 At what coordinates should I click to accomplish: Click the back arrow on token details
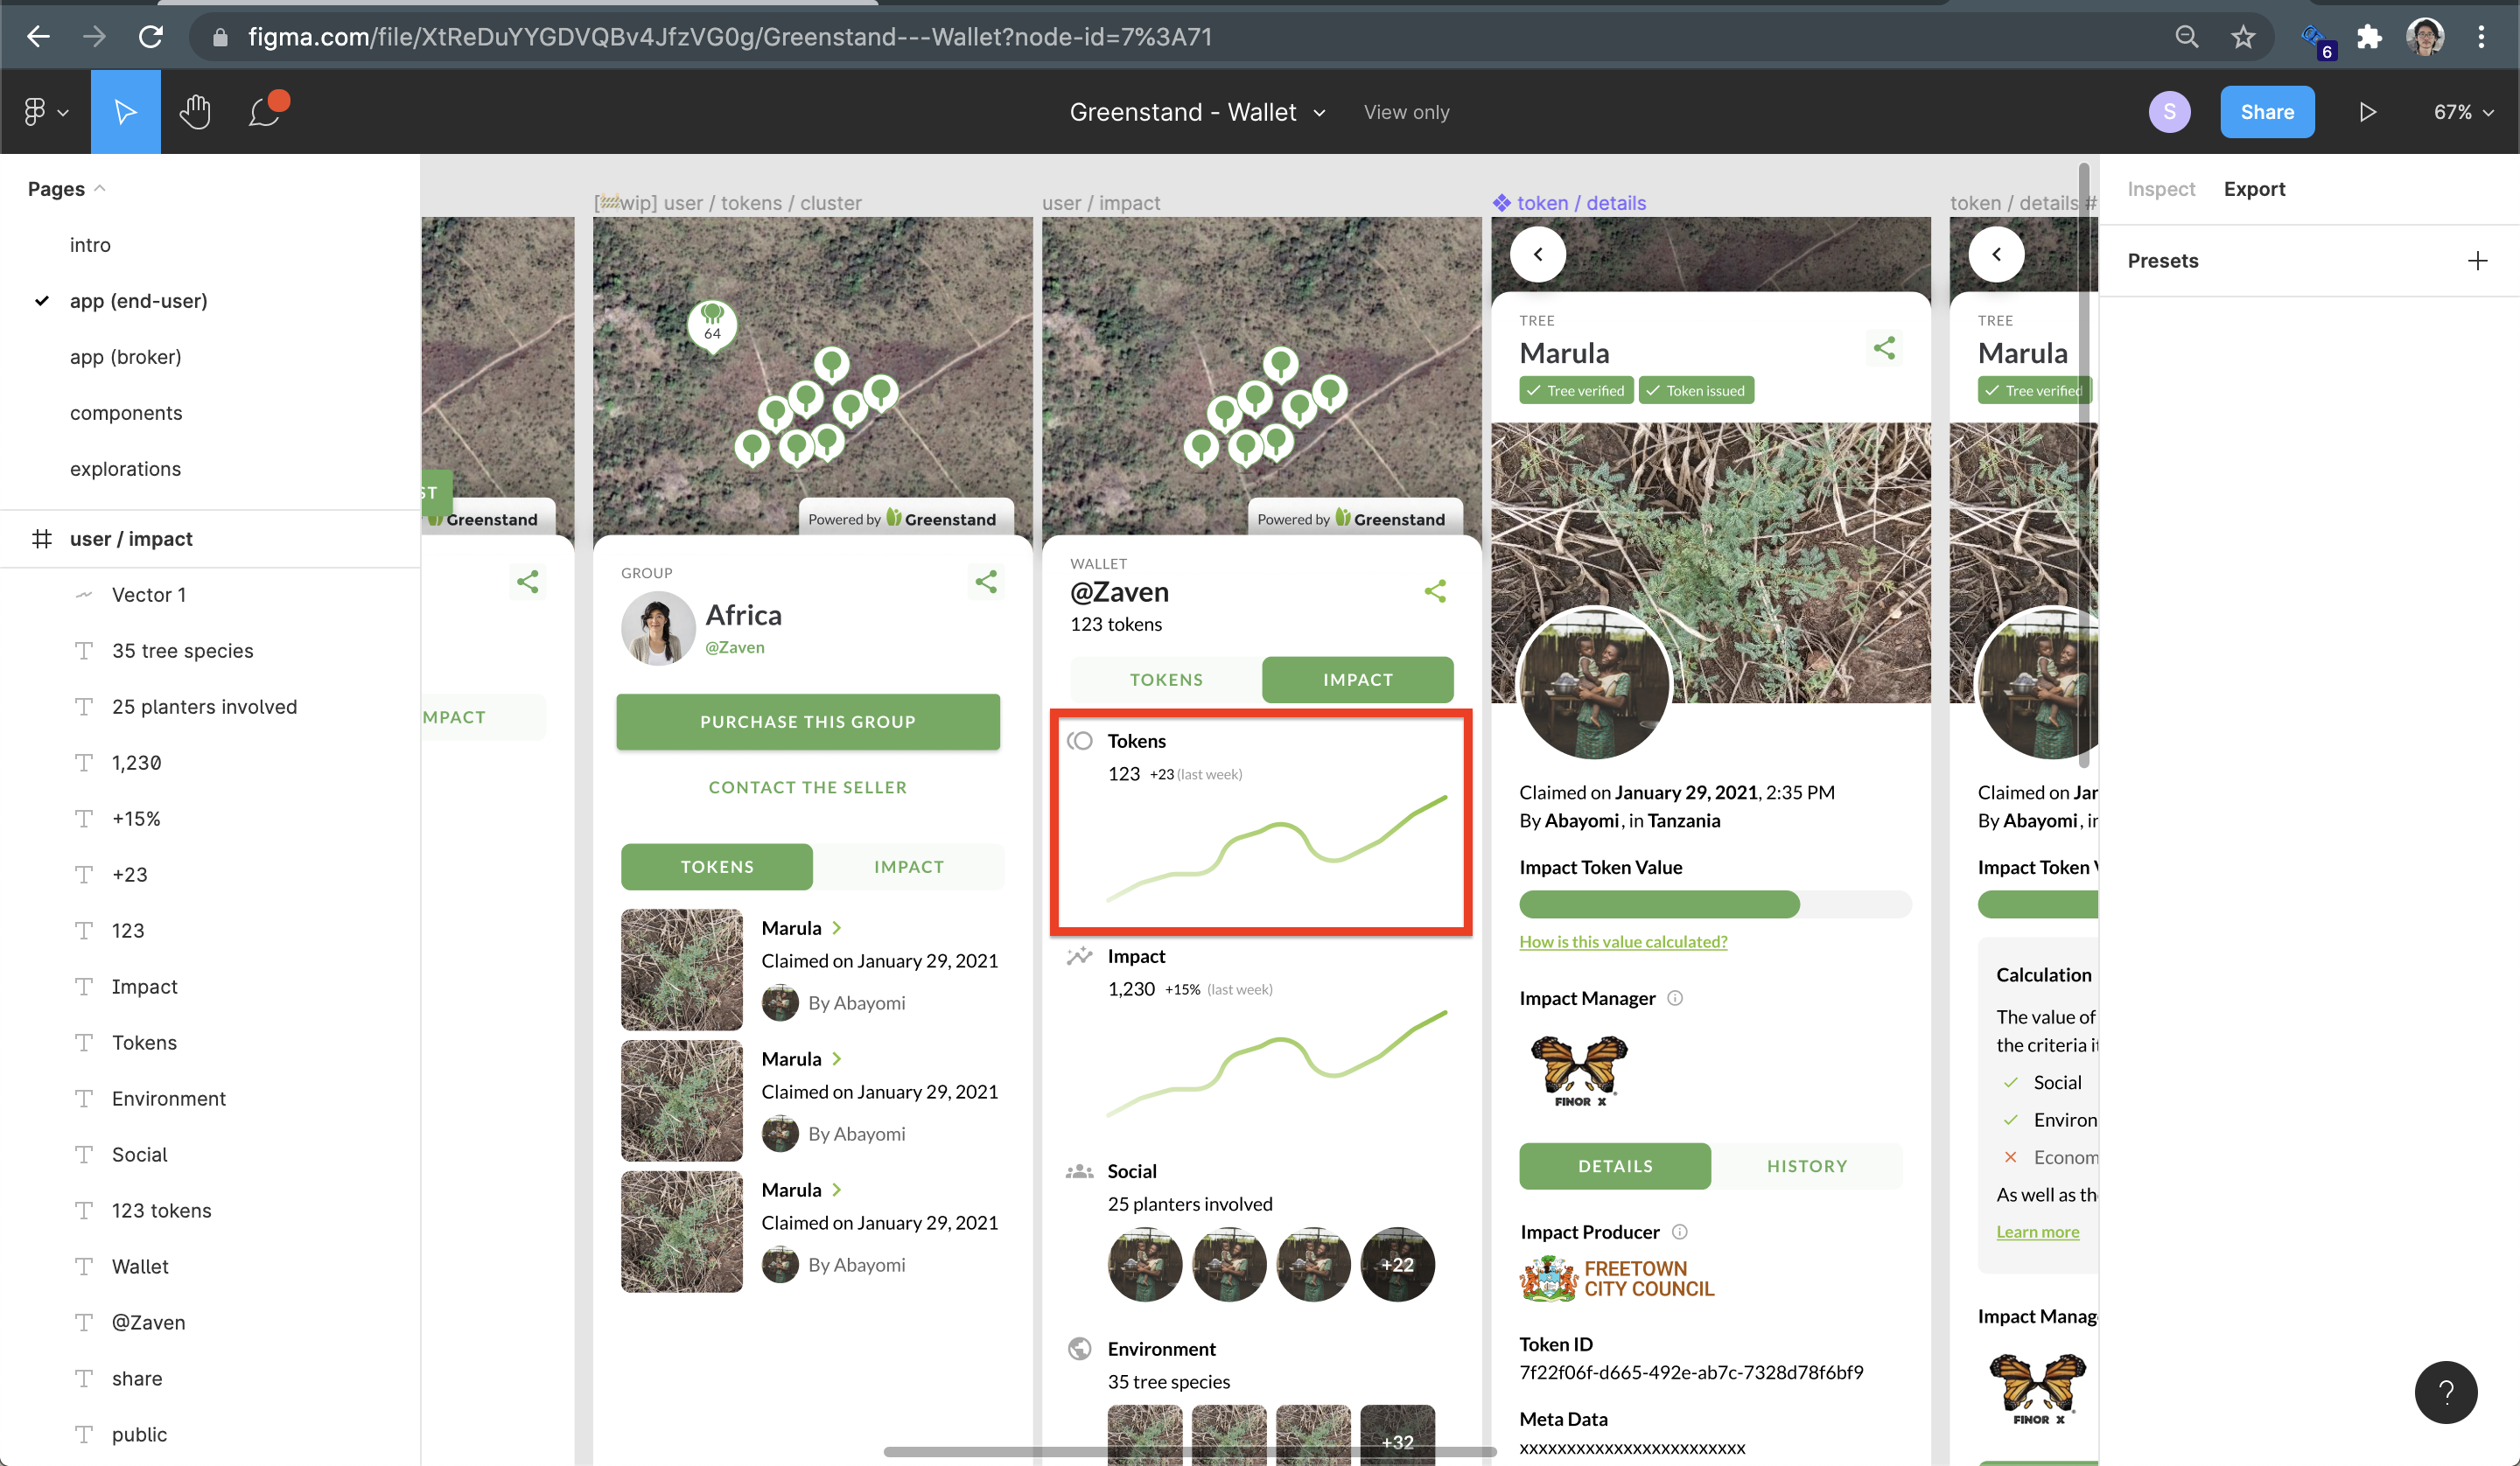coord(1538,254)
